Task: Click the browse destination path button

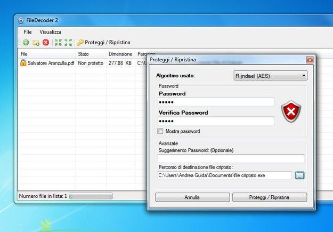Action: 299,175
